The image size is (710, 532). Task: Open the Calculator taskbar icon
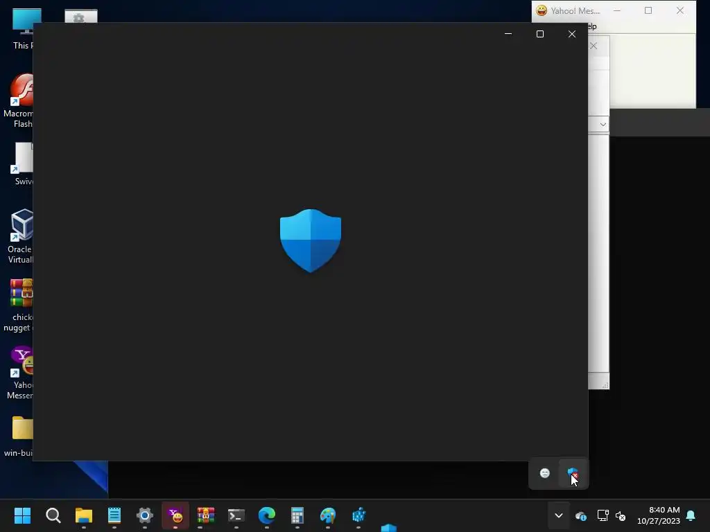(x=297, y=515)
